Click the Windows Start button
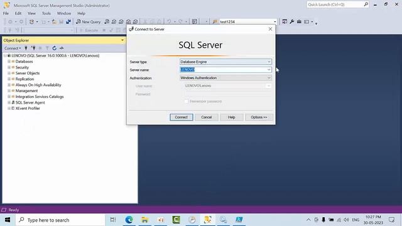 click(x=8, y=220)
